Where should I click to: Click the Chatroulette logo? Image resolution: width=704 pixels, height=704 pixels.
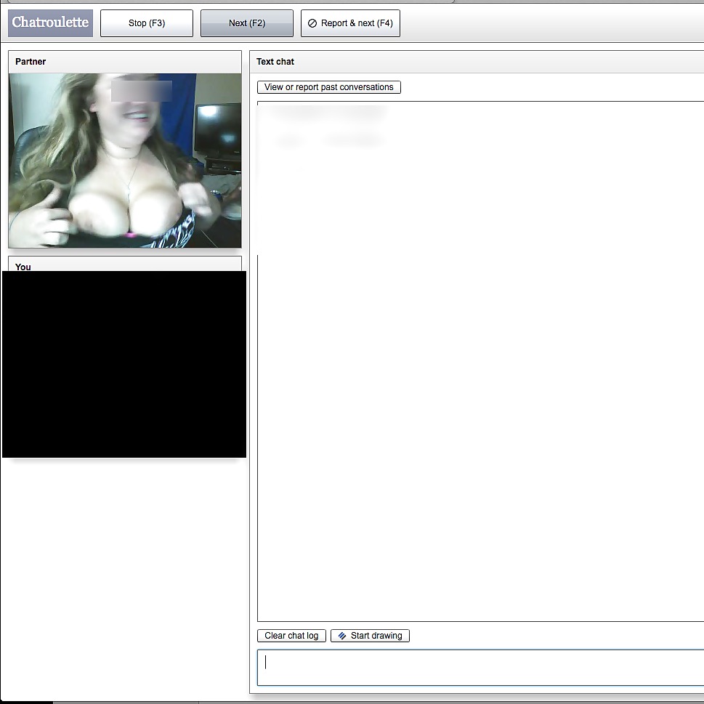pos(50,23)
